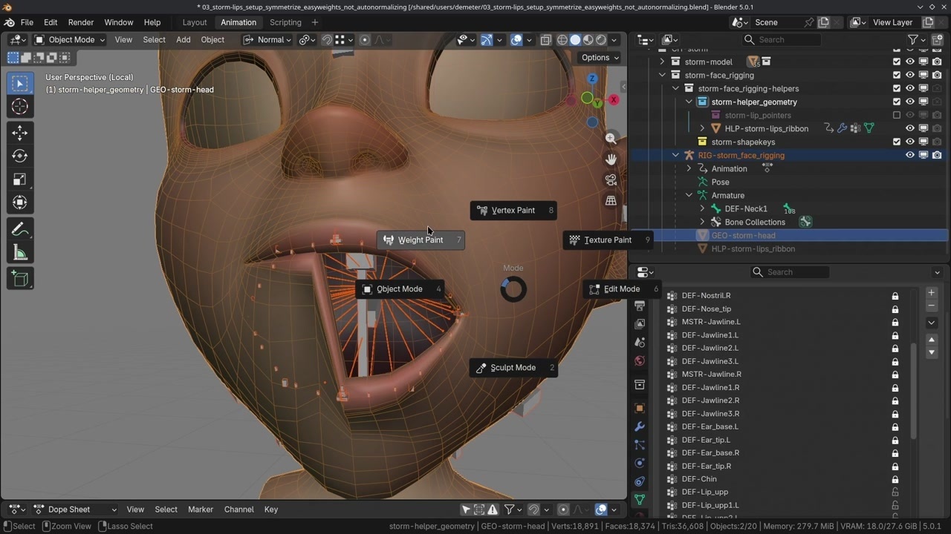Expand the HLP-storm-lips_ribbon tree item

tap(703, 129)
